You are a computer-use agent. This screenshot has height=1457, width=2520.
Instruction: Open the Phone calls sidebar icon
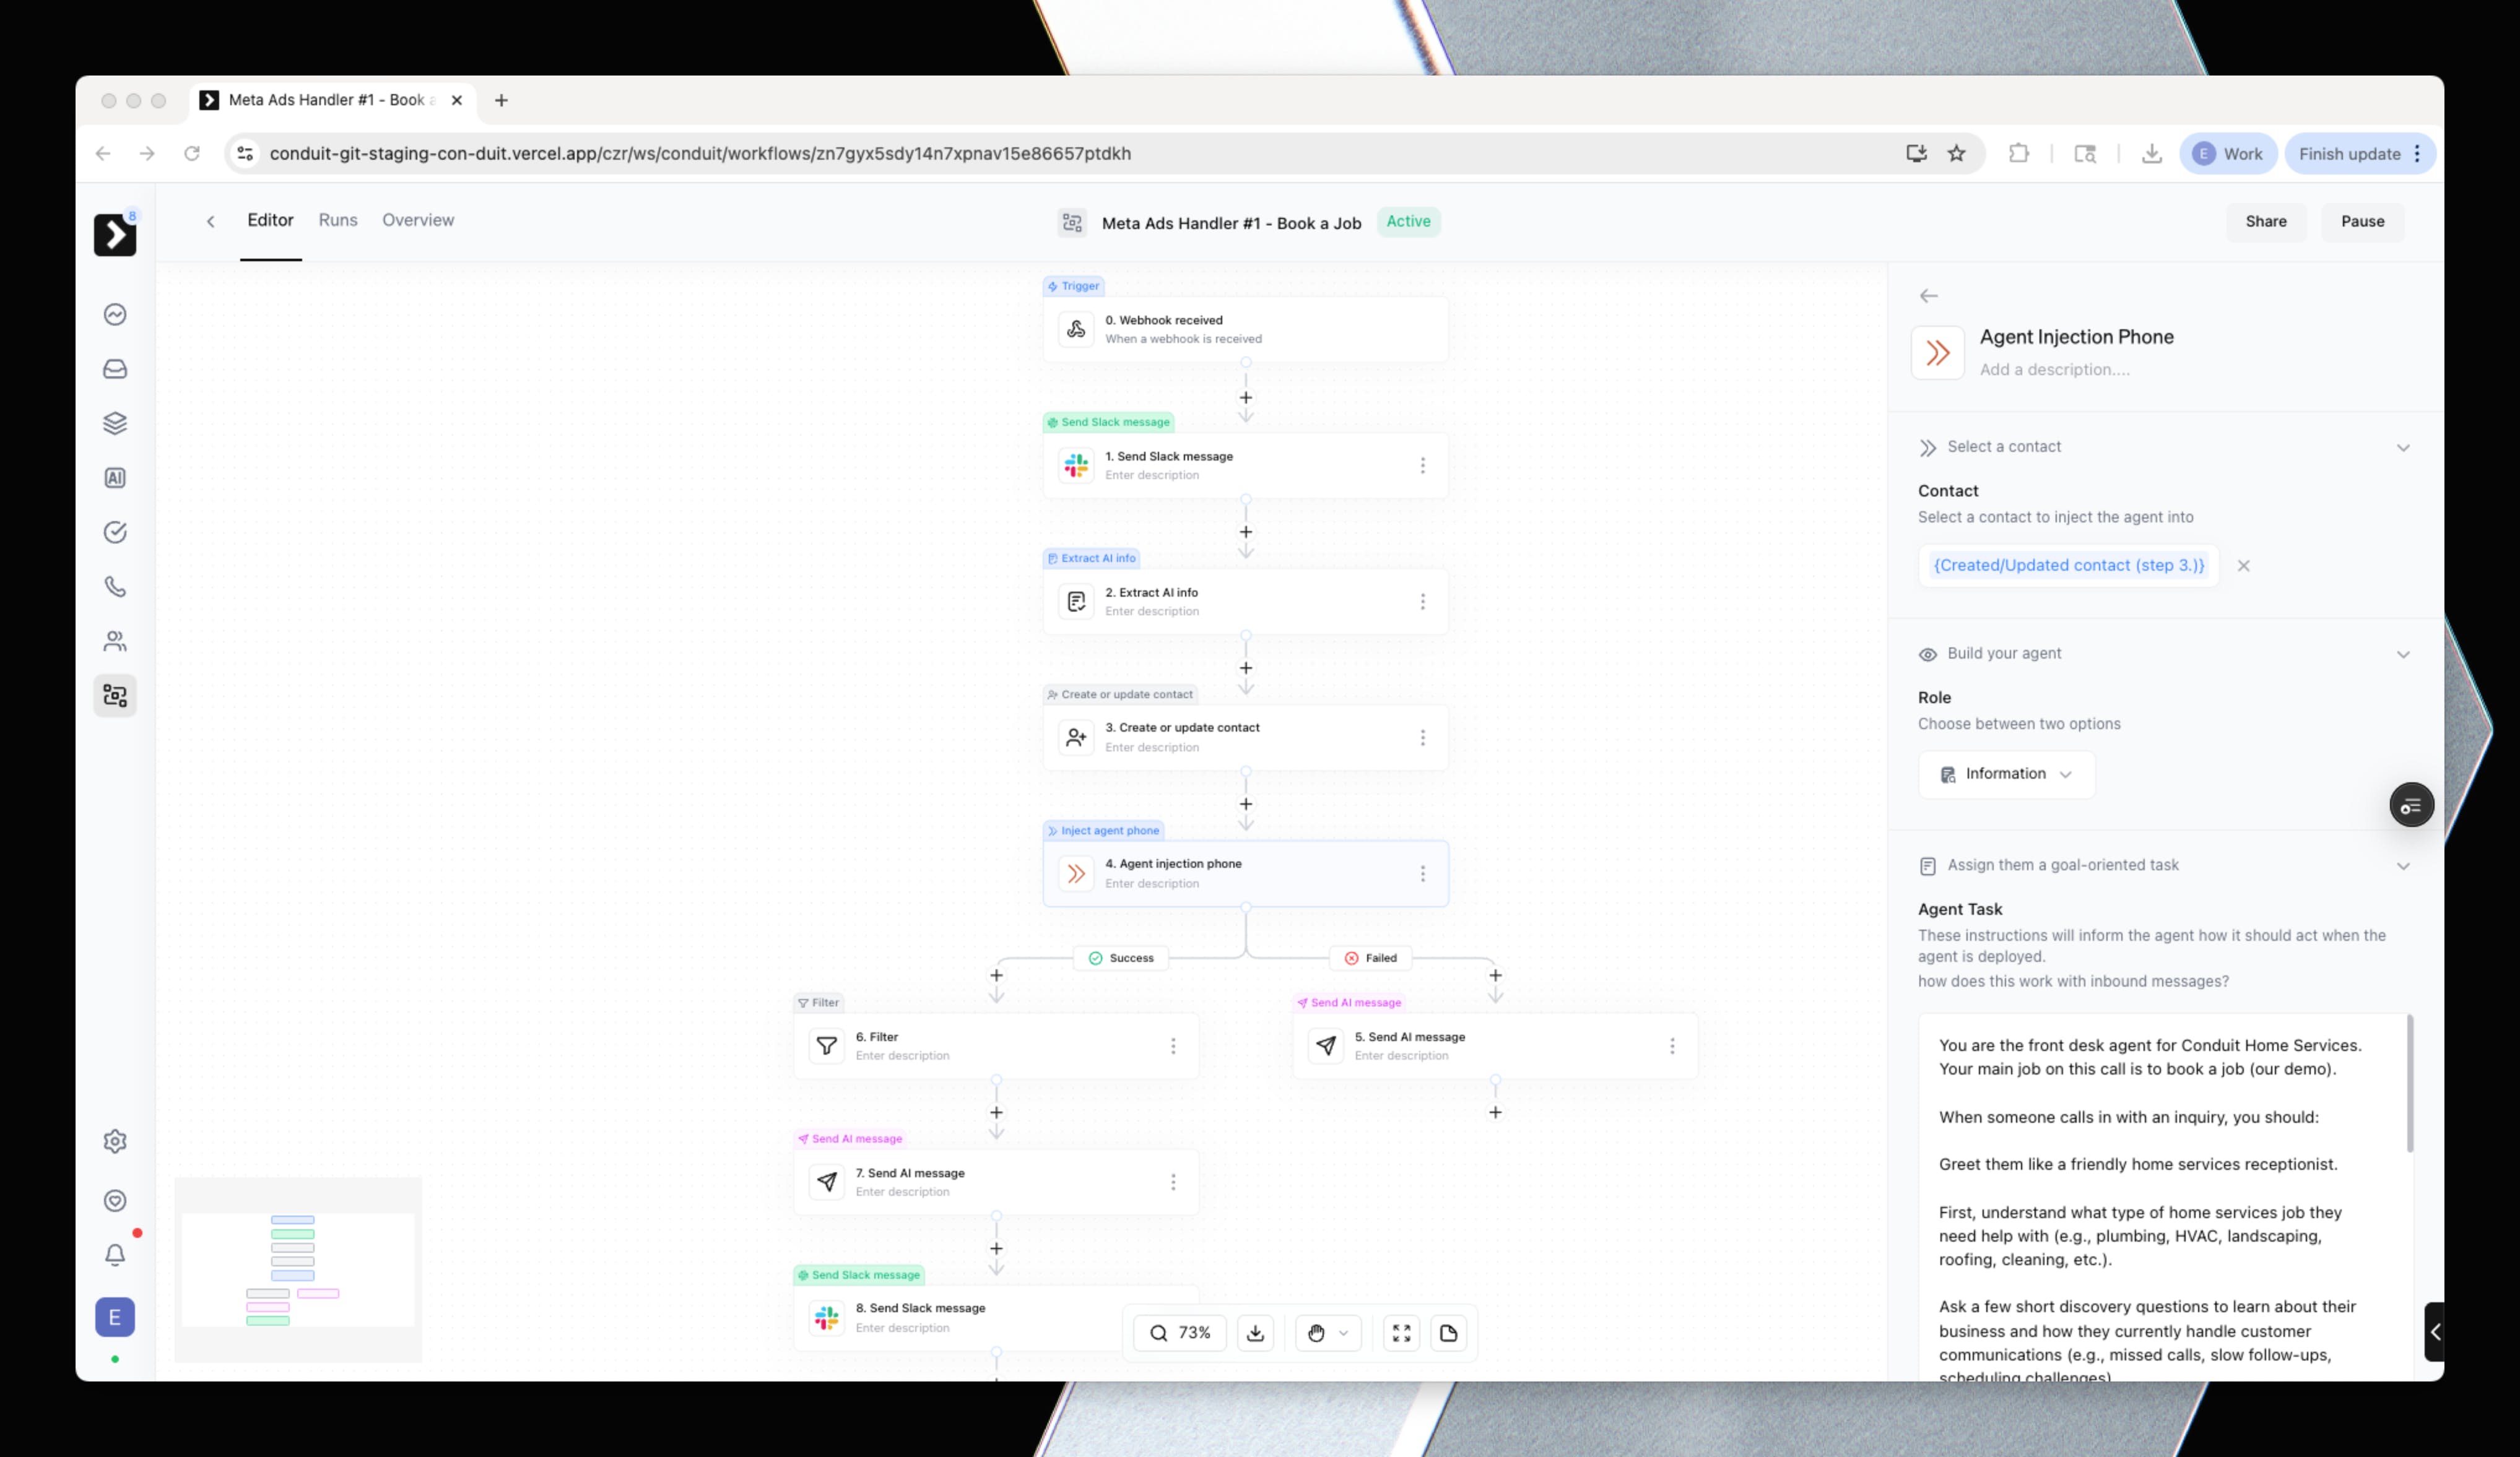(x=115, y=587)
